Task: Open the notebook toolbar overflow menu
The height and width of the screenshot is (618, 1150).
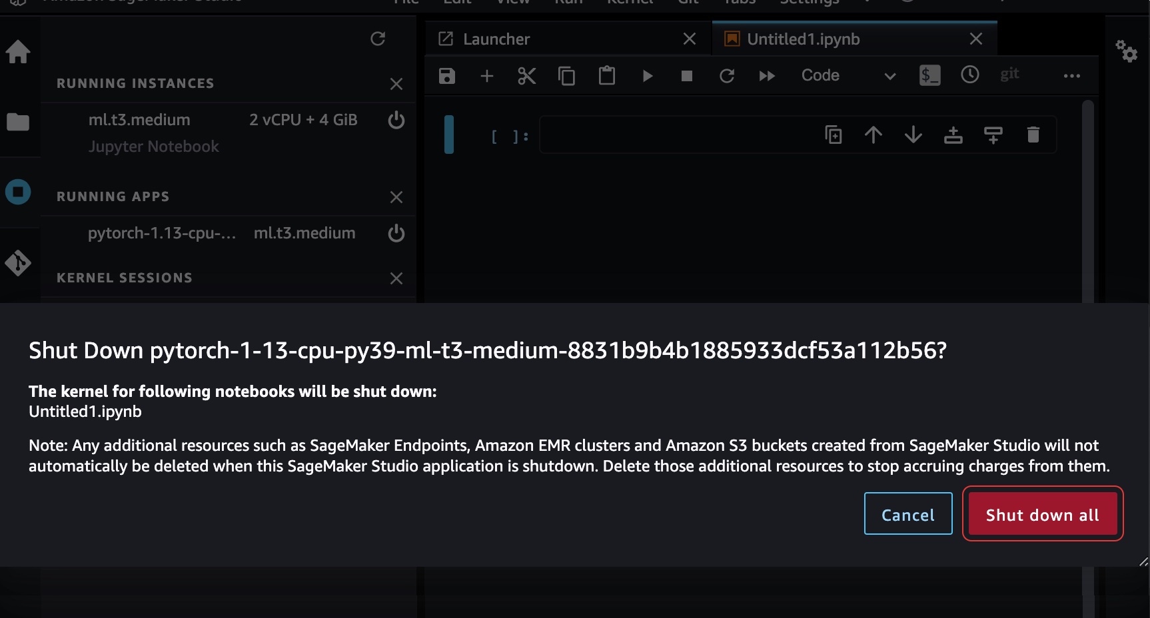Action: click(1072, 76)
